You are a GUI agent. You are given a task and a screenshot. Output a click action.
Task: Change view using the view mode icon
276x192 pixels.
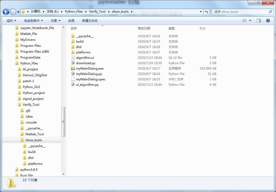(x=244, y=21)
